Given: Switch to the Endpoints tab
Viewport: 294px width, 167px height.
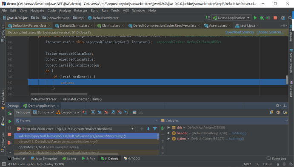Looking at the screenshot, I should coord(69,112).
